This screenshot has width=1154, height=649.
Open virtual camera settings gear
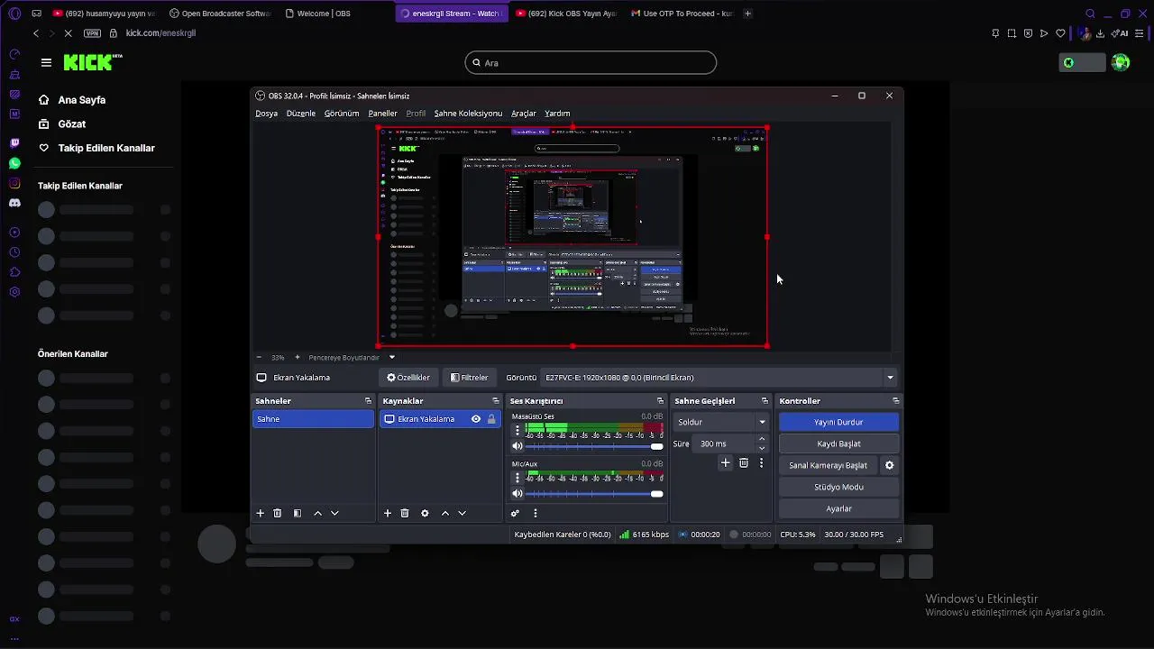coord(889,465)
